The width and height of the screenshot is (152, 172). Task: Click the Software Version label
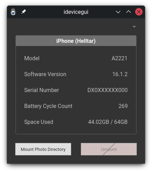click(x=45, y=74)
